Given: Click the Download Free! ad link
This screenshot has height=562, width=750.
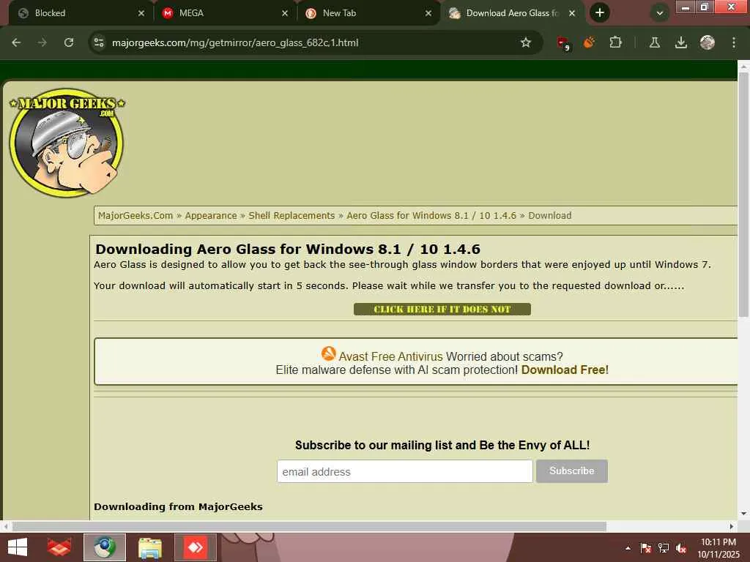Looking at the screenshot, I should [565, 370].
